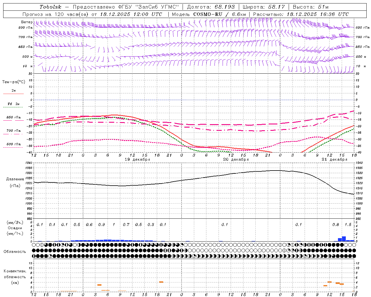Click the 3-hour precipitation value "0.3"

[151, 225]
